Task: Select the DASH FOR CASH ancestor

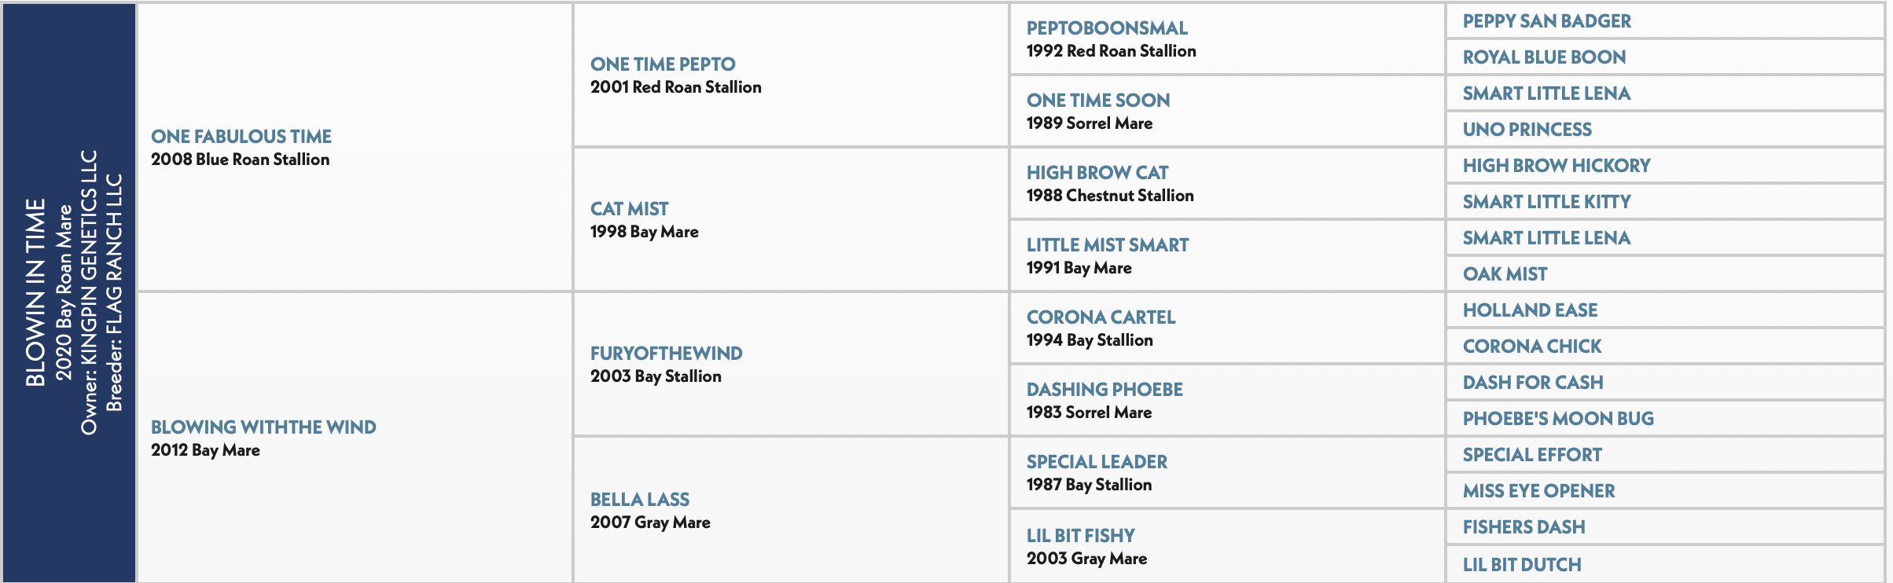Action: [1533, 383]
